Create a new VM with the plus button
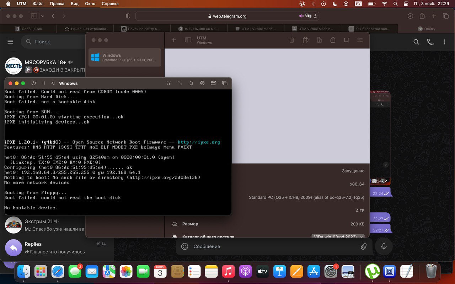The height and width of the screenshot is (284, 455). (174, 40)
